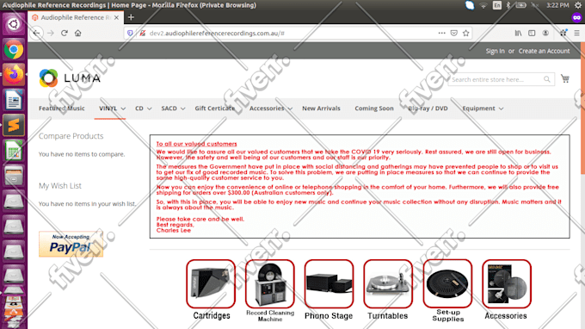Open LibreOffice Writer from the dock

14,100
